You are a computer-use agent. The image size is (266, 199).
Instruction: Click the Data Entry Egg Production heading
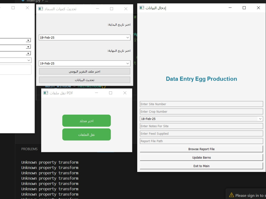[201, 79]
